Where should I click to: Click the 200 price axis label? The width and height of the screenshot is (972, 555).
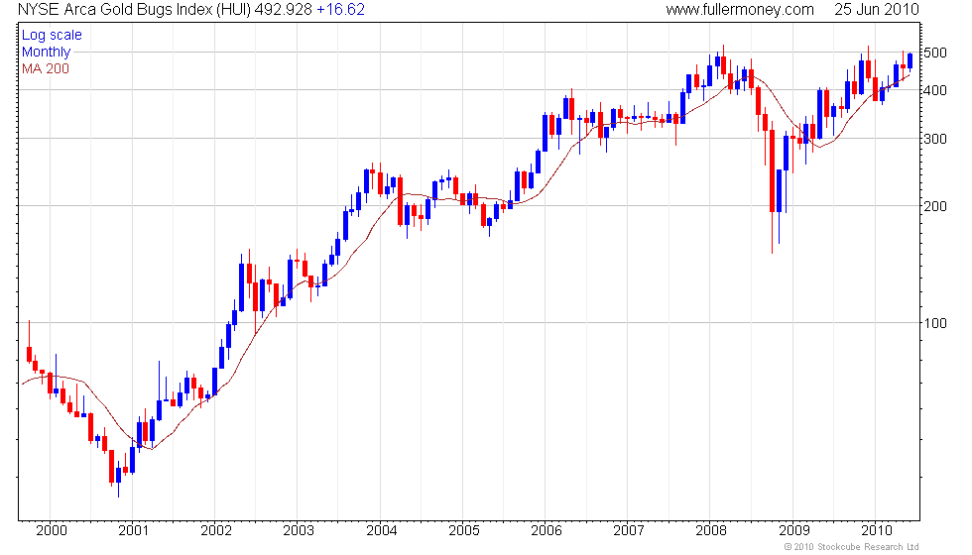tap(934, 206)
